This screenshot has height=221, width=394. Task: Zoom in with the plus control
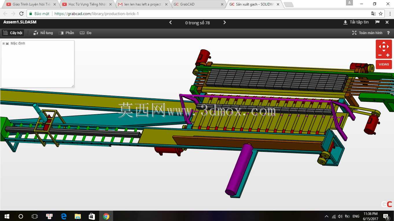click(388, 55)
